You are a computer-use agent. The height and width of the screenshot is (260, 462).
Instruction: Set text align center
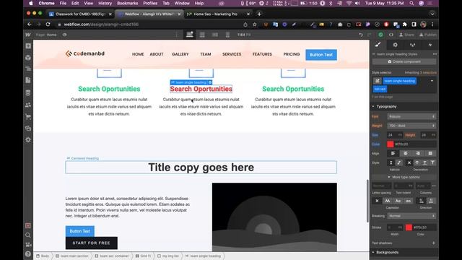[406, 153]
